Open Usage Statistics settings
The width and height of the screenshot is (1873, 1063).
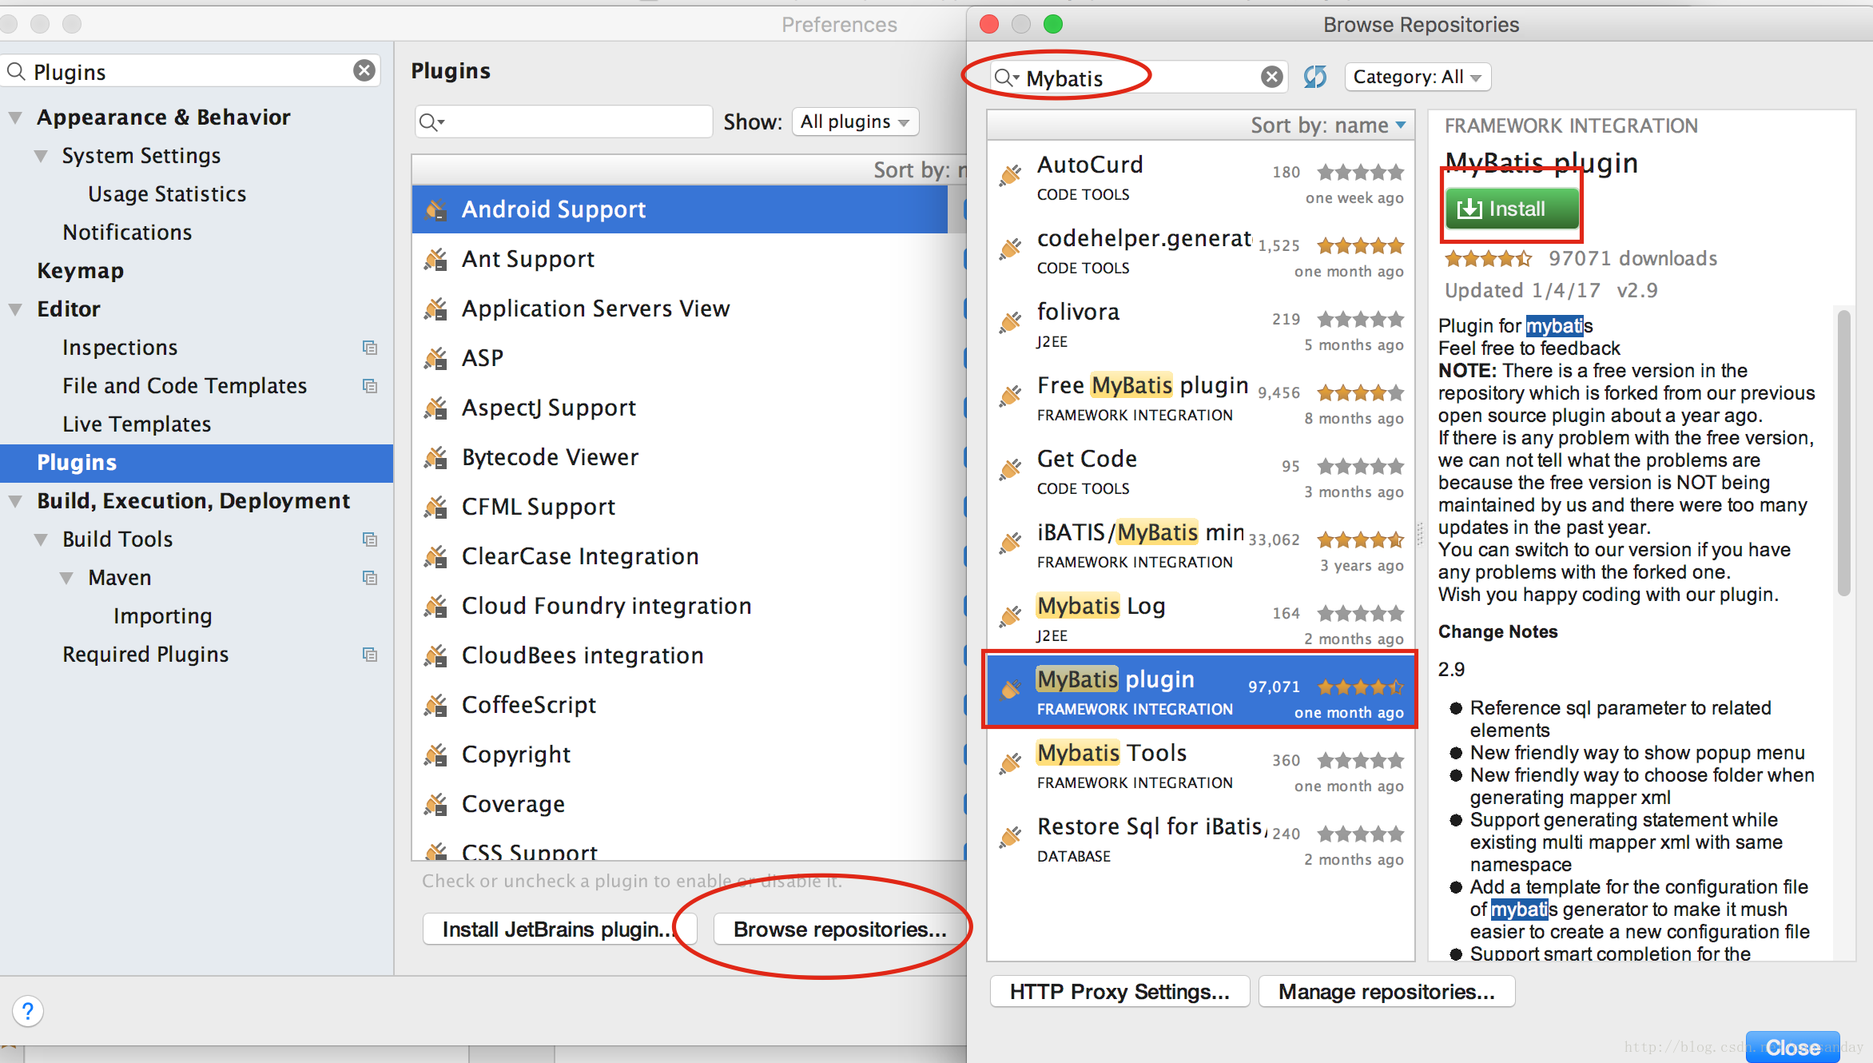pos(167,193)
